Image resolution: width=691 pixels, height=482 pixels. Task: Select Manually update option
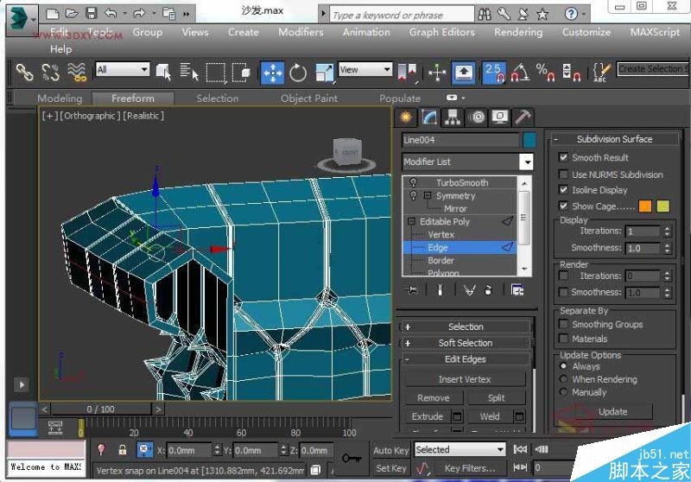(563, 391)
